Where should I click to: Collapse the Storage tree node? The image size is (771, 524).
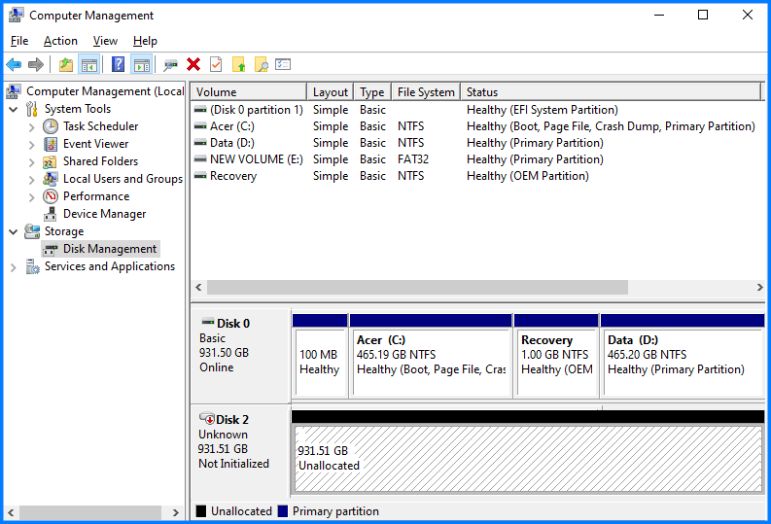(x=14, y=232)
